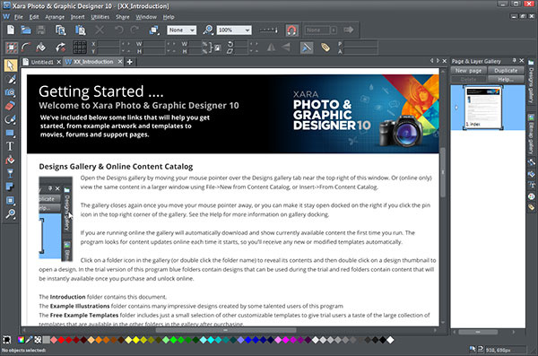This screenshot has height=356, width=538.
Task: Expand the page layers arrow in gallery
Action: pos(456,108)
